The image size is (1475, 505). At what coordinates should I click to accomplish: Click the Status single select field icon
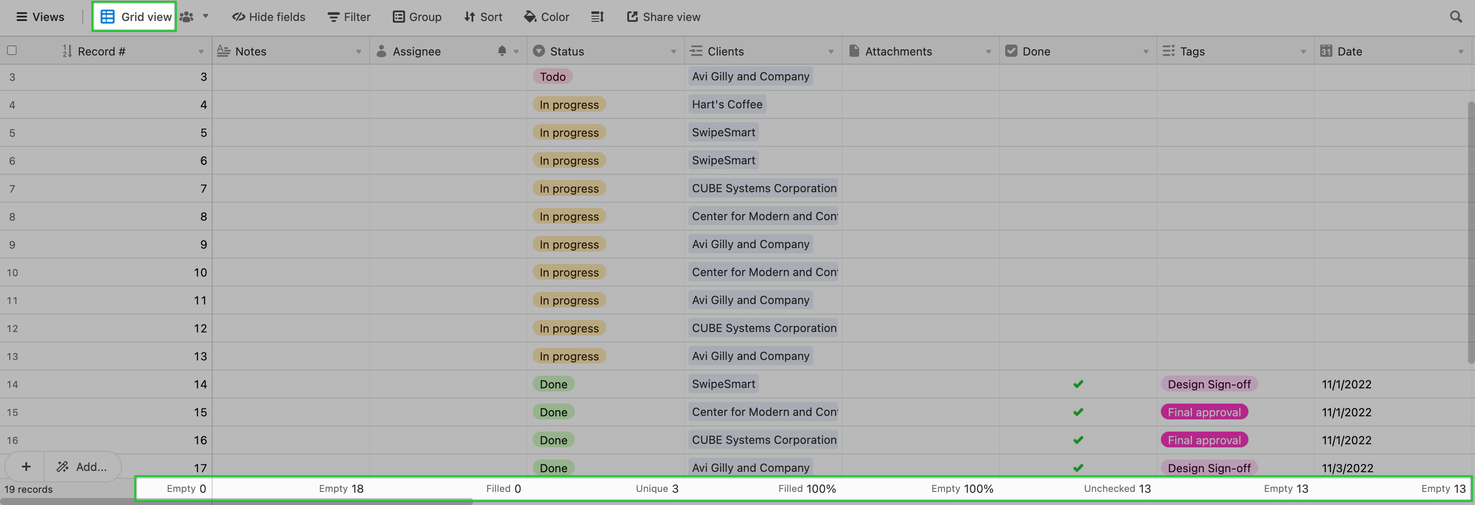tap(539, 51)
